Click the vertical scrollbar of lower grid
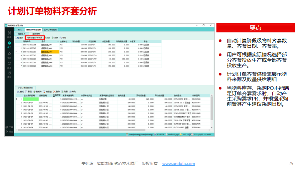The image size is (302, 170). [211, 110]
